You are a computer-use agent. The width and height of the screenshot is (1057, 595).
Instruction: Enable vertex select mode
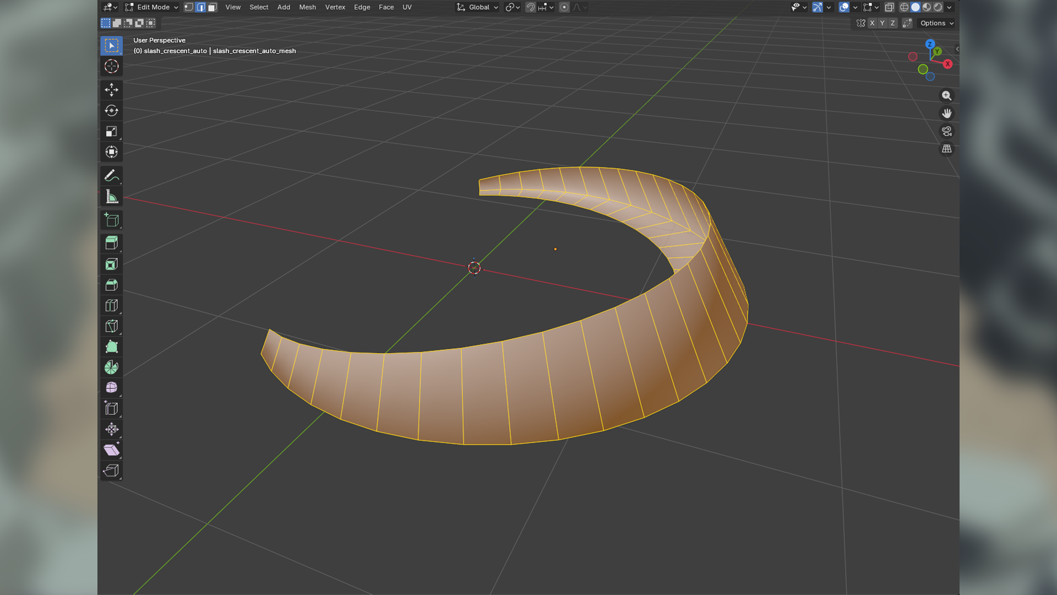click(189, 7)
